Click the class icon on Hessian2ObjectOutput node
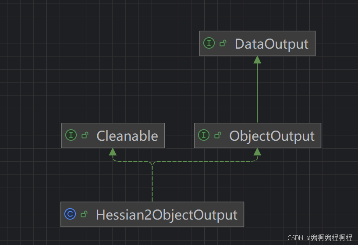Screen dimensions: 358x245 pos(70,214)
